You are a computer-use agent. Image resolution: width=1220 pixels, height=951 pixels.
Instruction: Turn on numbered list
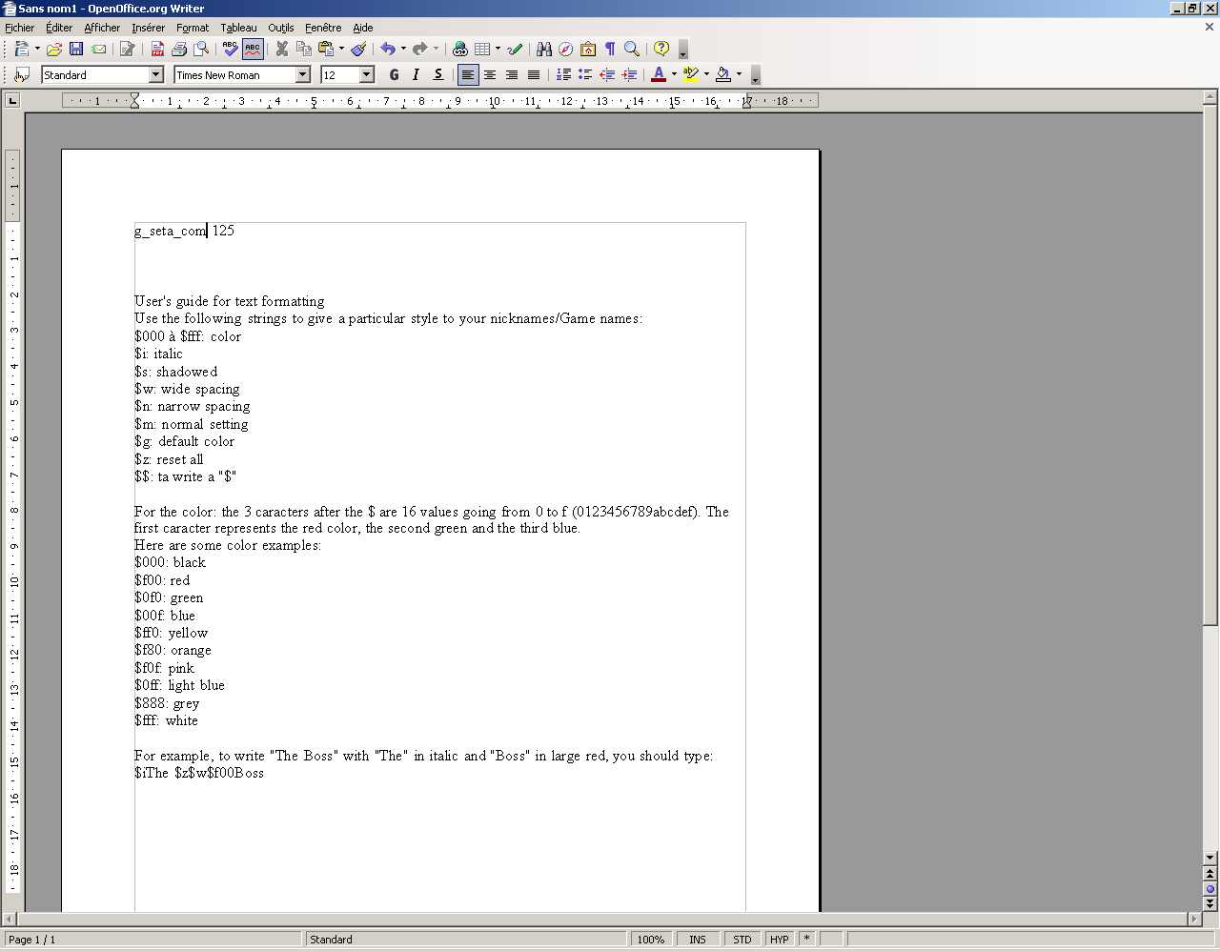tap(563, 74)
